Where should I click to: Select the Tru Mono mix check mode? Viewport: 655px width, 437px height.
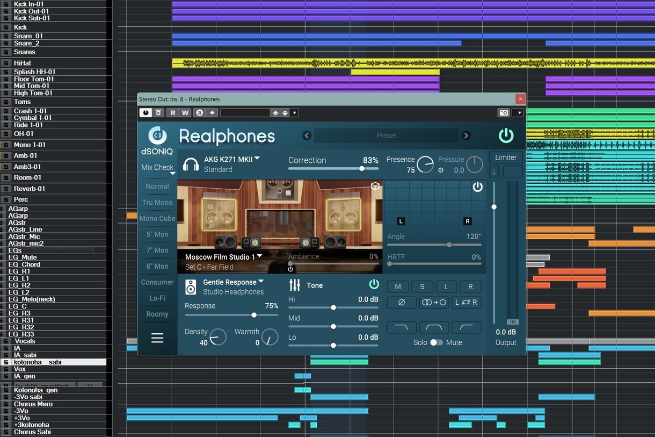157,203
